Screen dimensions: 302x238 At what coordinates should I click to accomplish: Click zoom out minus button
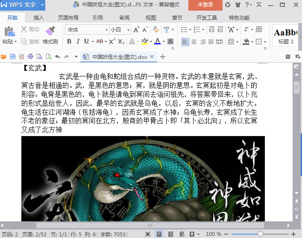226,234
